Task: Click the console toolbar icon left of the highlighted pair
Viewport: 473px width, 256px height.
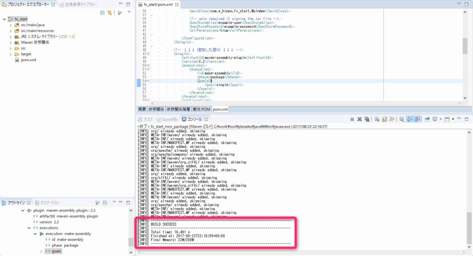Action: coord(402,119)
